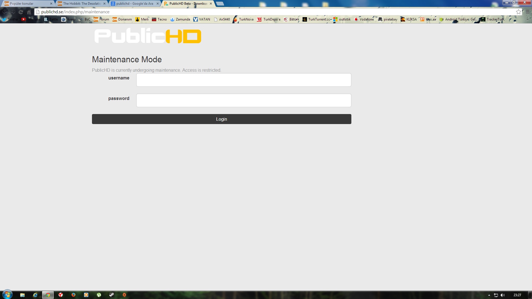Viewport: 532px width, 299px height.
Task: Open the Twitter bookmark
Action: click(x=10, y=19)
